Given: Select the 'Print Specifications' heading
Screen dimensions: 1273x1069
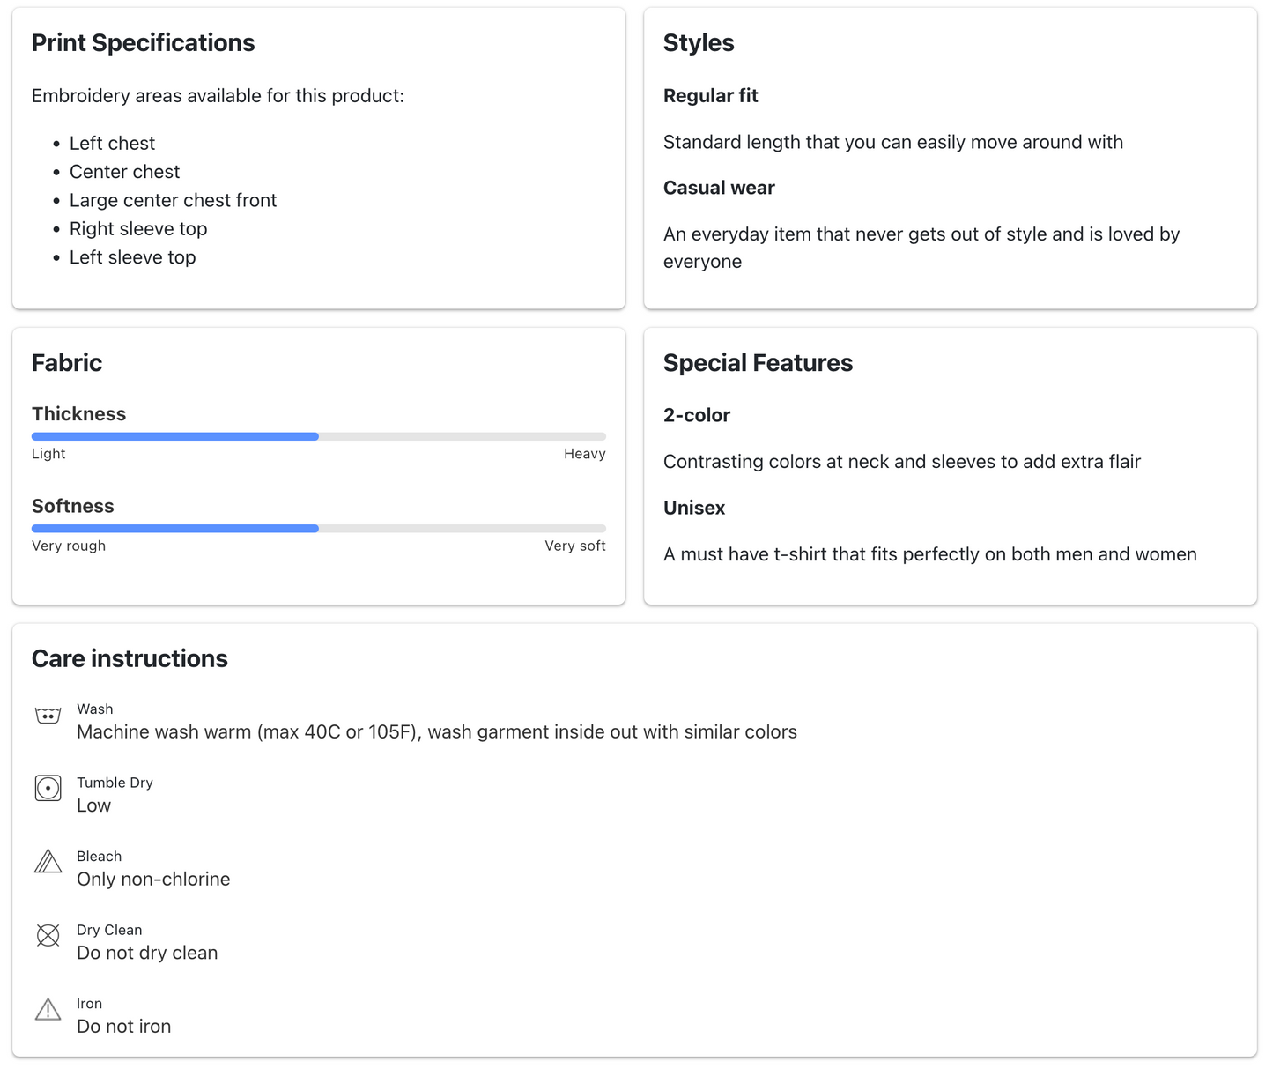Looking at the screenshot, I should (x=143, y=43).
